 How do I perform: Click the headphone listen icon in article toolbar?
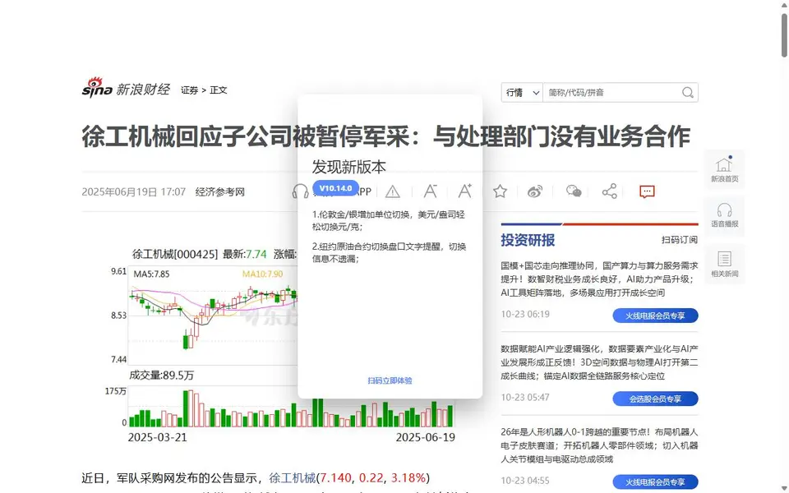tap(301, 191)
